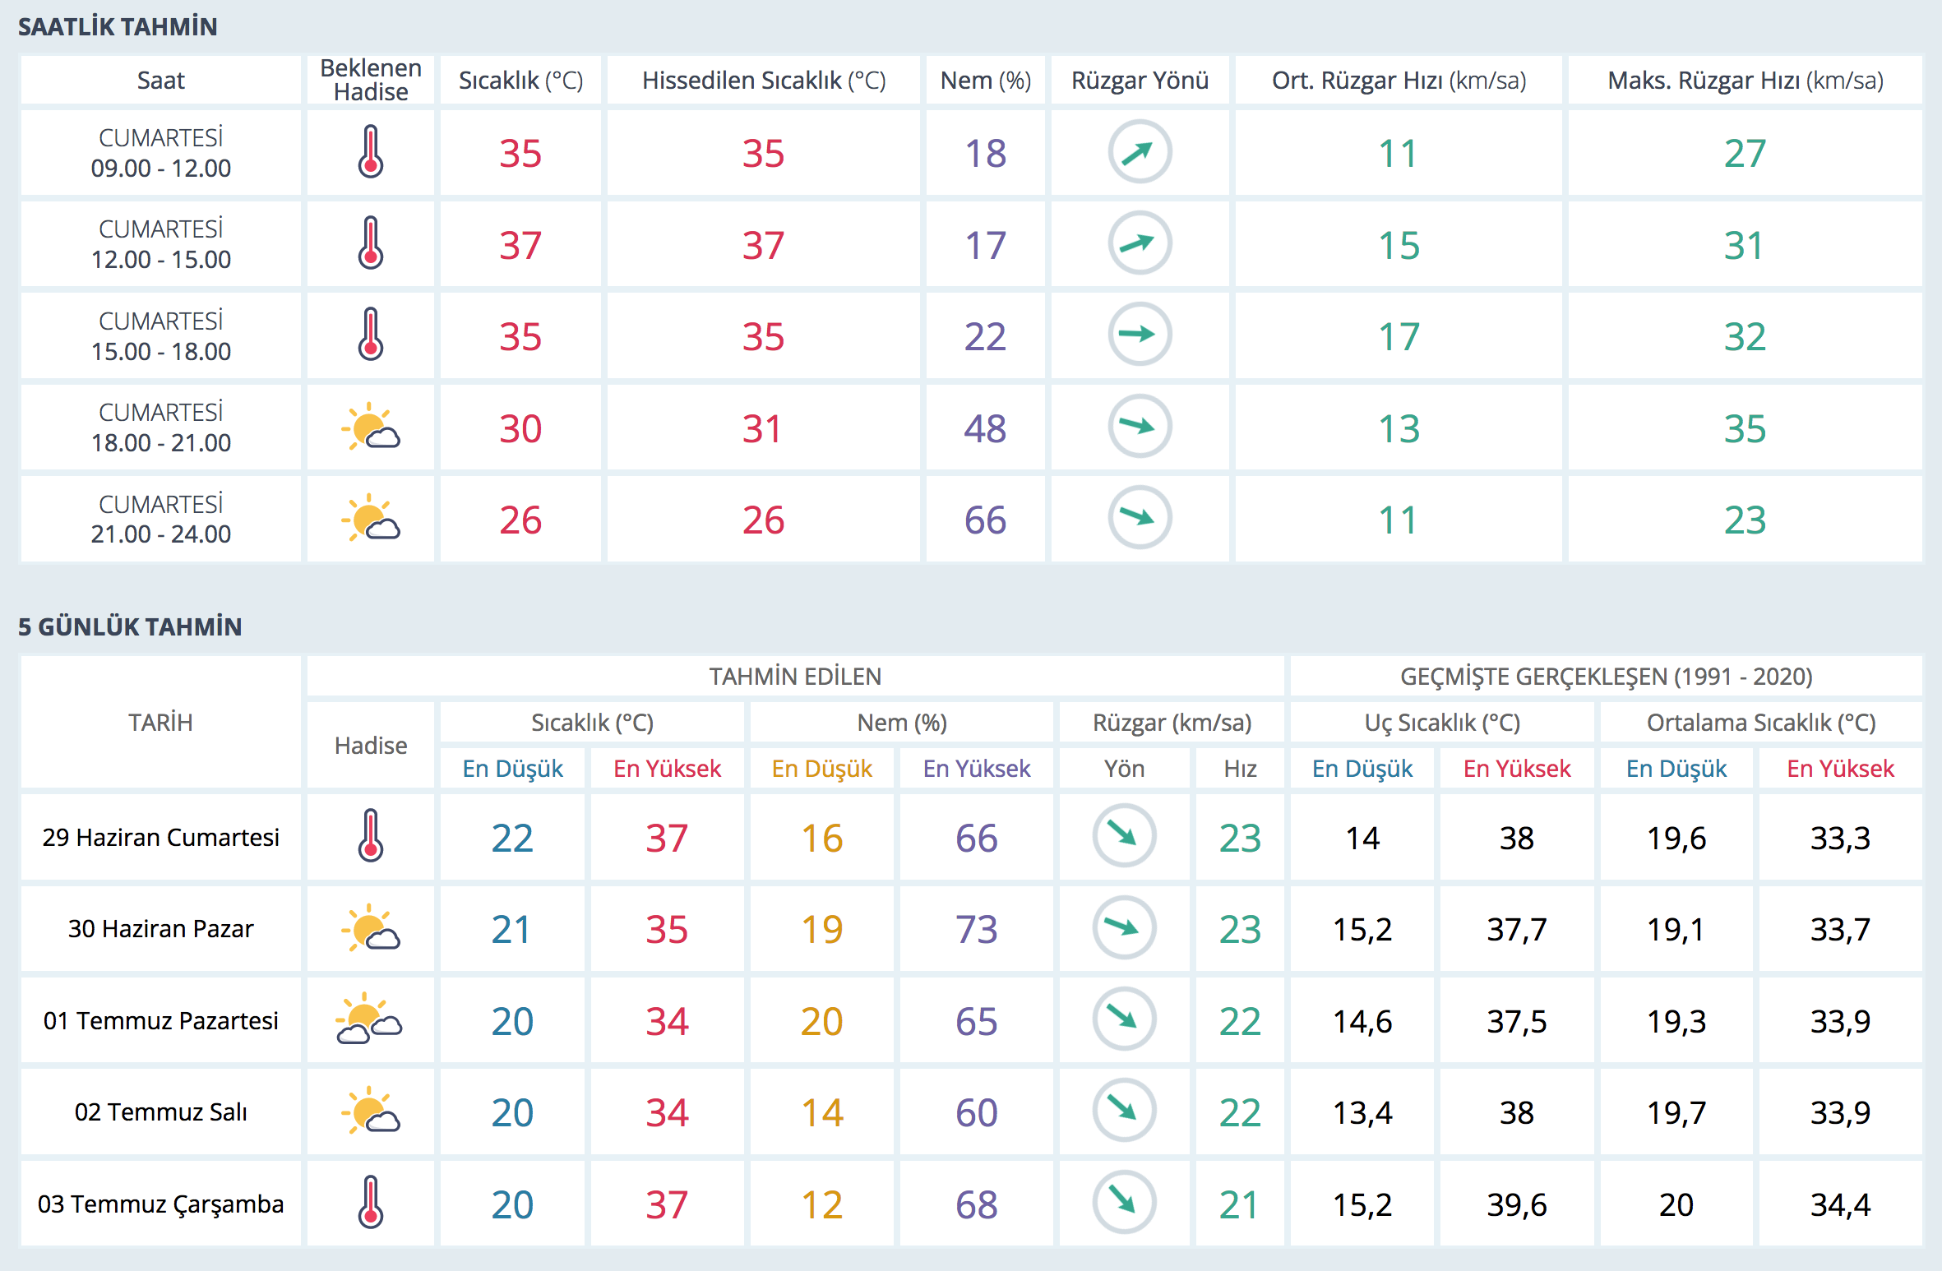Click wind arrow for 30 Haziran Pazar
The width and height of the screenshot is (1942, 1271).
click(1124, 927)
